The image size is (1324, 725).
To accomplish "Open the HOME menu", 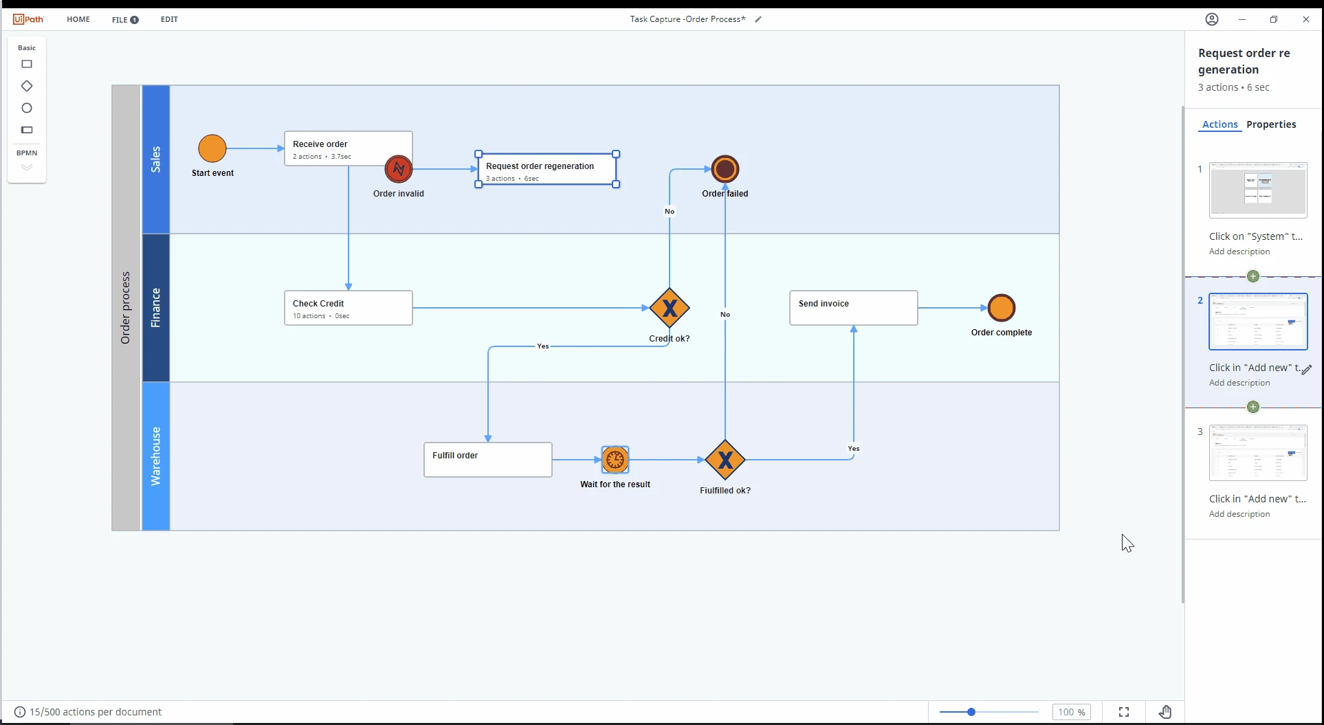I will pyautogui.click(x=78, y=19).
